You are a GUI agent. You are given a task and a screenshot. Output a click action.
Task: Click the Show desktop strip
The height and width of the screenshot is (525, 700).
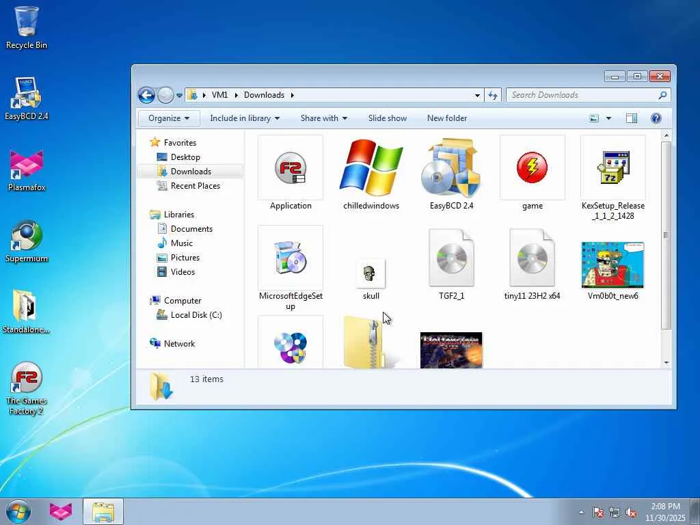(695, 511)
